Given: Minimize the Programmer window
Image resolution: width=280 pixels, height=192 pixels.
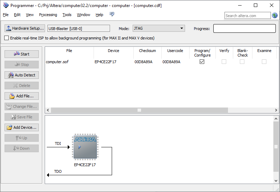Looking at the screenshot, I should click(240, 5).
